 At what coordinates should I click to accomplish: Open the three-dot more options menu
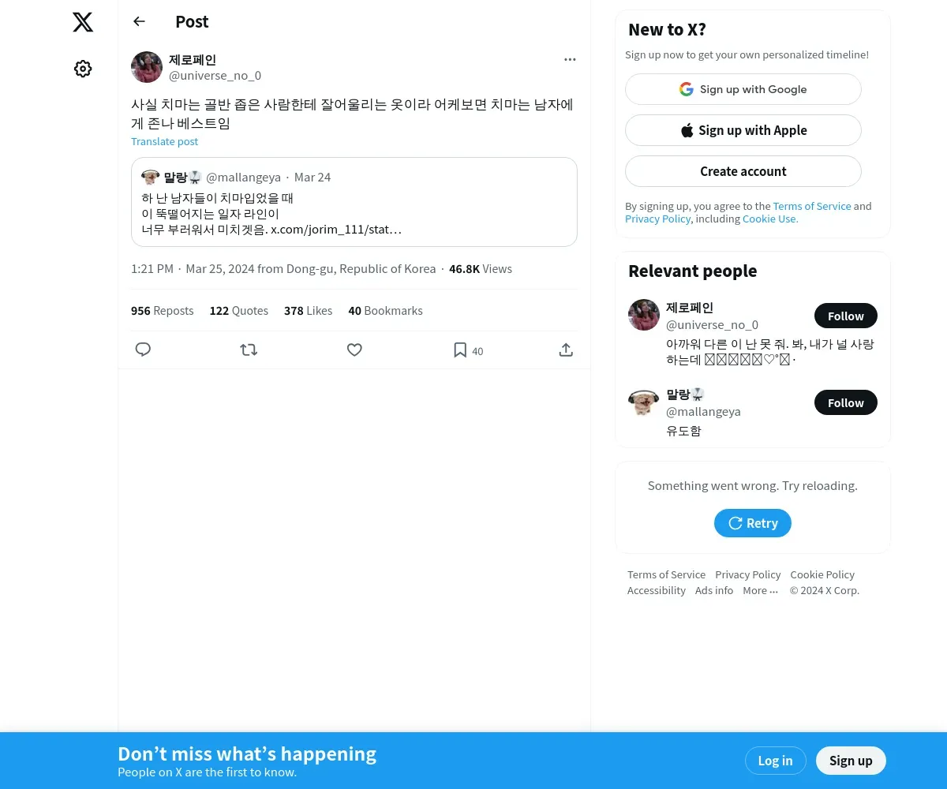570,59
